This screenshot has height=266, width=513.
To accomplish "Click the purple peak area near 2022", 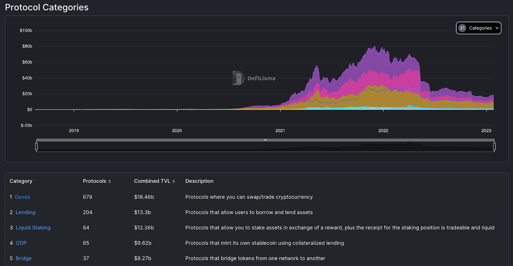I will [374, 59].
